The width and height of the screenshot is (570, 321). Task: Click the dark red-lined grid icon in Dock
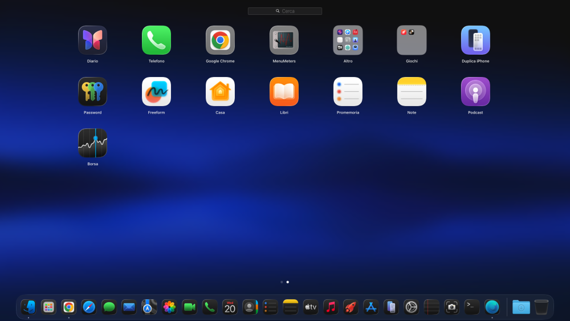click(x=431, y=307)
